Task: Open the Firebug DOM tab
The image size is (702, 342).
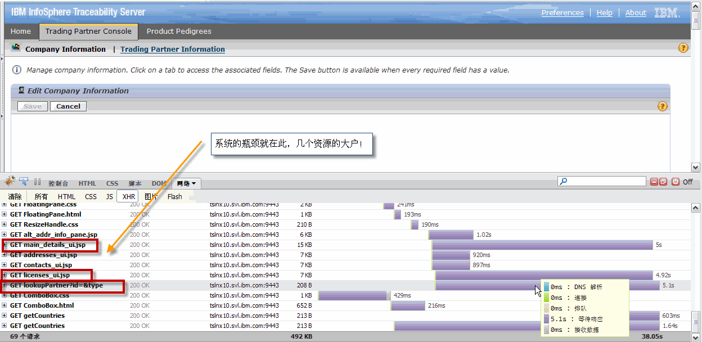Action: tap(159, 183)
